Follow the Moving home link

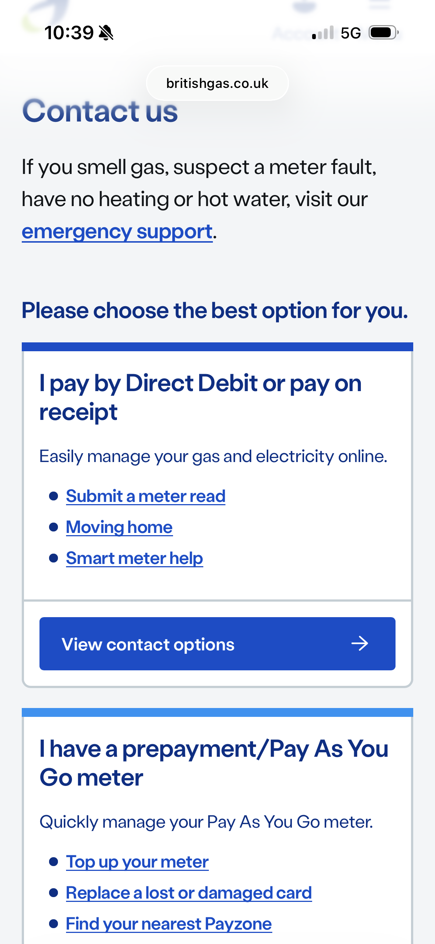(119, 527)
